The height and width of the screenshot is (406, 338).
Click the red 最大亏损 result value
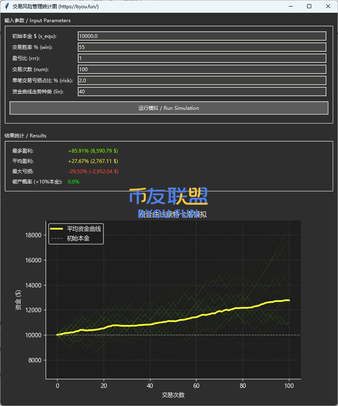point(93,171)
